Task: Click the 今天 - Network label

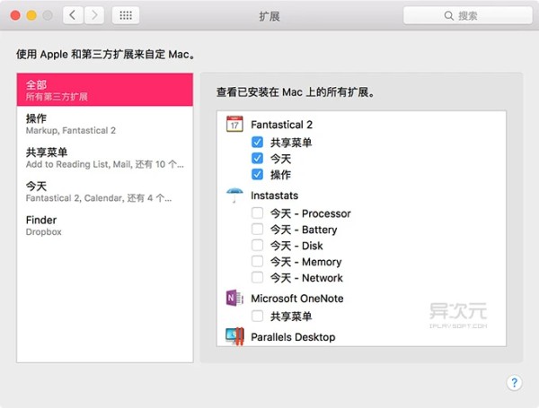Action: click(x=306, y=278)
